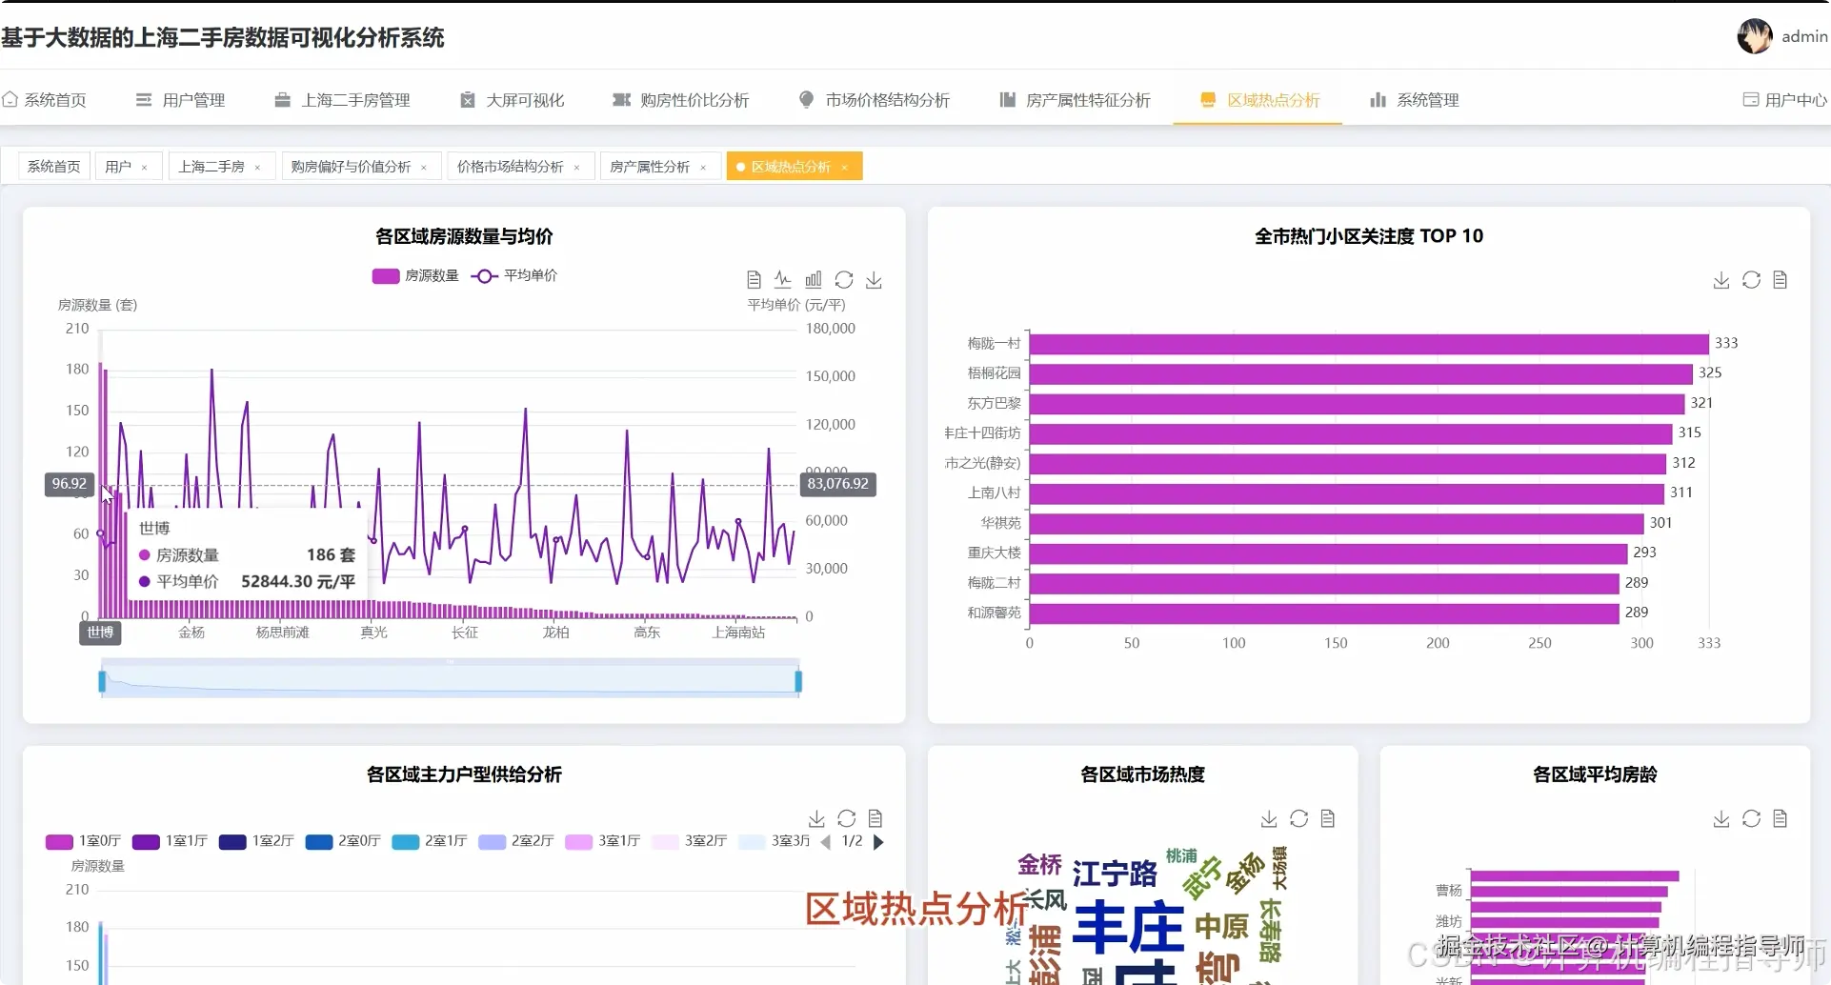The width and height of the screenshot is (1831, 985).
Task: Go to next legend page arrow
Action: pyautogui.click(x=878, y=842)
